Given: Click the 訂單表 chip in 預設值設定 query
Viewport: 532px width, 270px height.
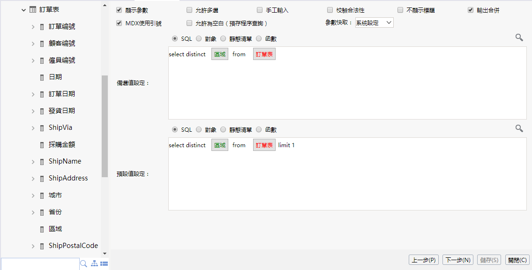Looking at the screenshot, I should click(x=264, y=145).
